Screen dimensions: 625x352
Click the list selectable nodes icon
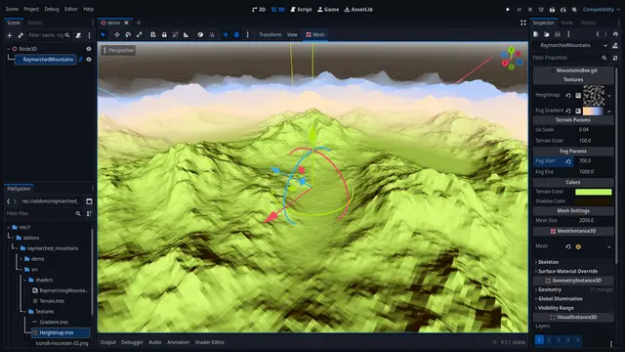tap(153, 35)
